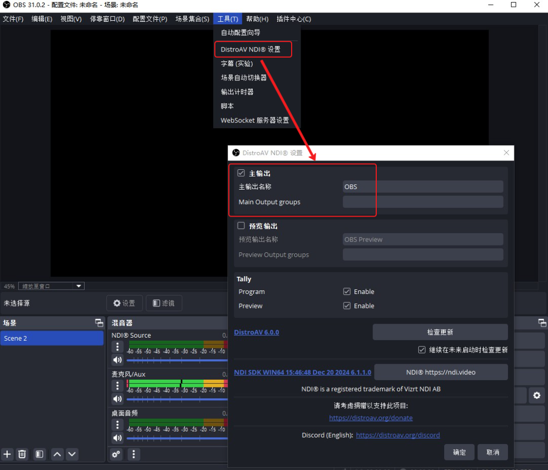Open the 编辑(E) menu
This screenshot has width=548, height=470.
click(x=42, y=19)
